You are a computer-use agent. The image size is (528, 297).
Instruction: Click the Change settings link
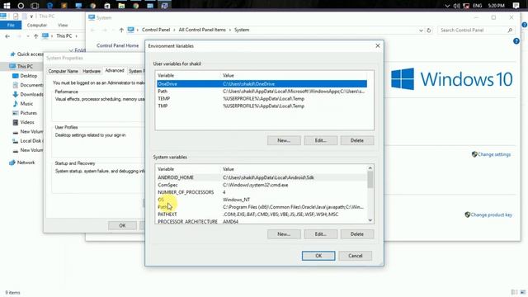coord(493,154)
